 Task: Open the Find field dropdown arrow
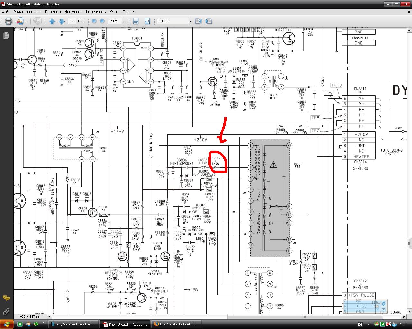pyautogui.click(x=190, y=21)
